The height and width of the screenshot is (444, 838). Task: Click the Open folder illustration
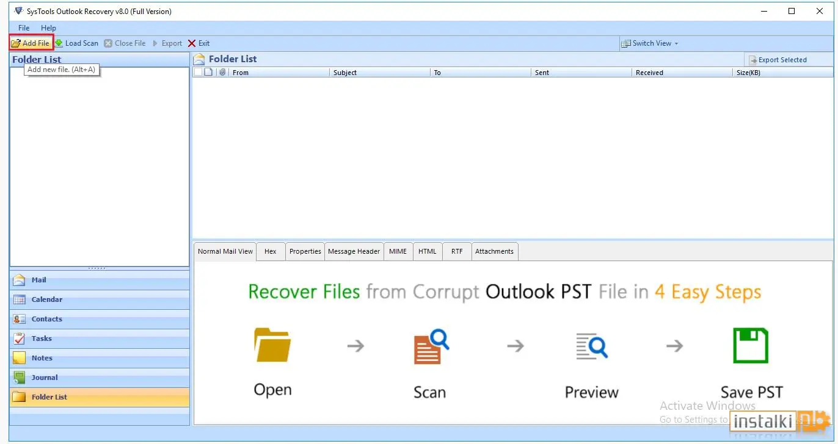(272, 345)
